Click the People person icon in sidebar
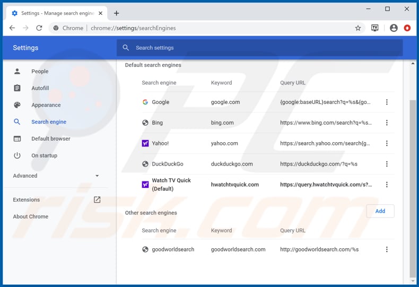The image size is (419, 287). tap(17, 71)
